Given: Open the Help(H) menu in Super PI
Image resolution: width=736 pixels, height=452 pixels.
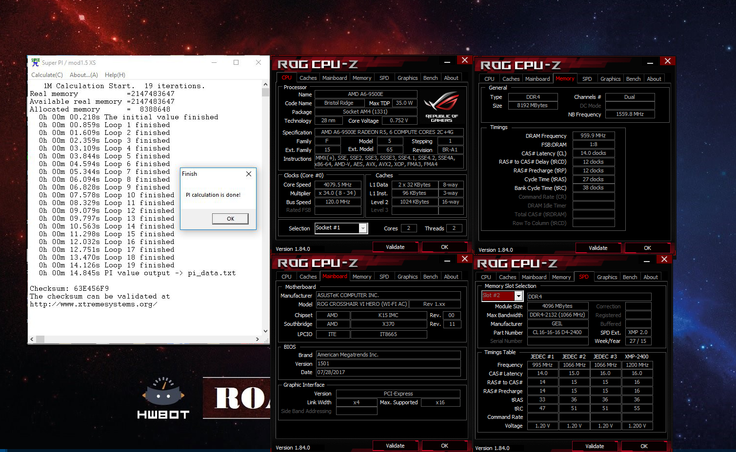Looking at the screenshot, I should pyautogui.click(x=115, y=75).
